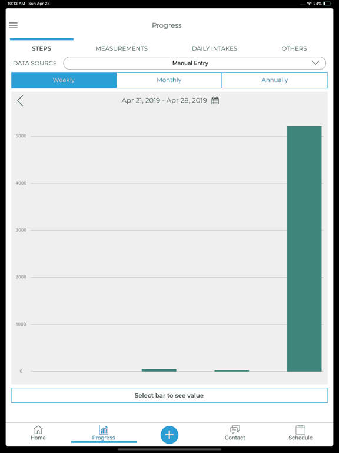Image resolution: width=339 pixels, height=453 pixels.
Task: Open the Others tab
Action: tap(294, 48)
